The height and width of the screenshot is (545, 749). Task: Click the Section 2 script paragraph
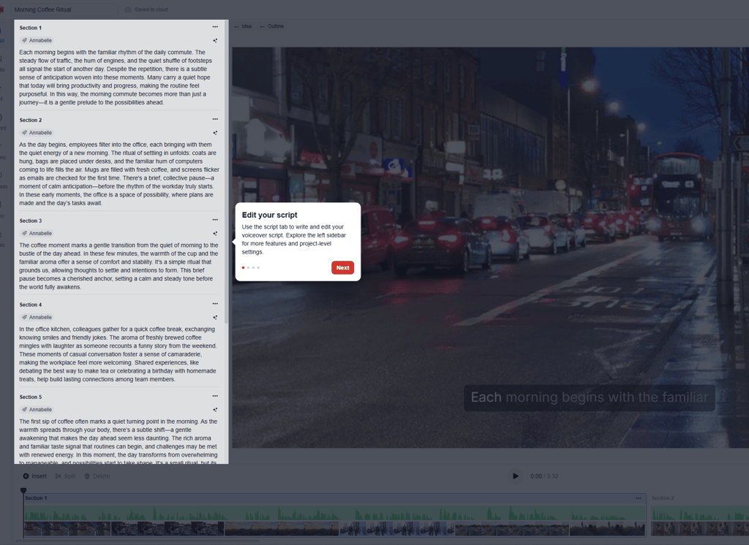coord(119,174)
